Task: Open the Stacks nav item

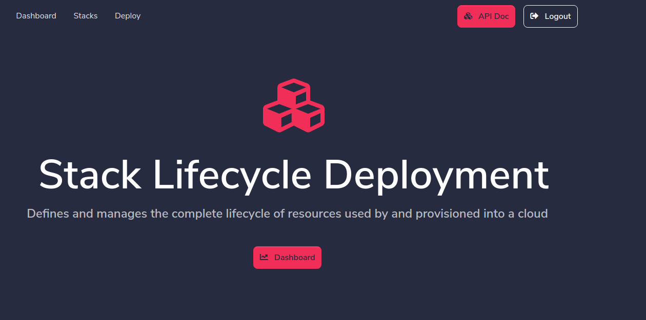Action: pos(86,16)
